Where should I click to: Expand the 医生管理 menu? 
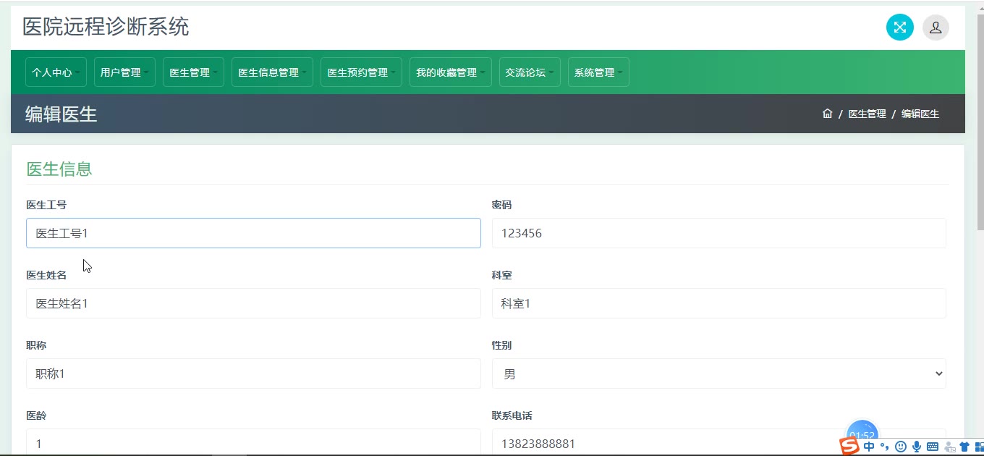[193, 72]
